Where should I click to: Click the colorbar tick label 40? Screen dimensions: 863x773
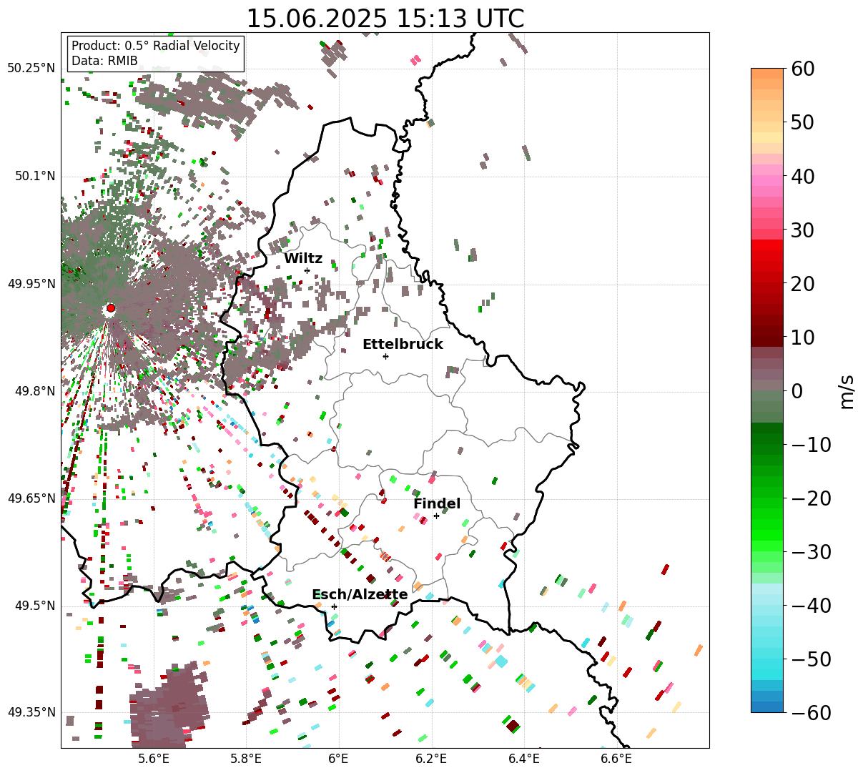pos(802,176)
